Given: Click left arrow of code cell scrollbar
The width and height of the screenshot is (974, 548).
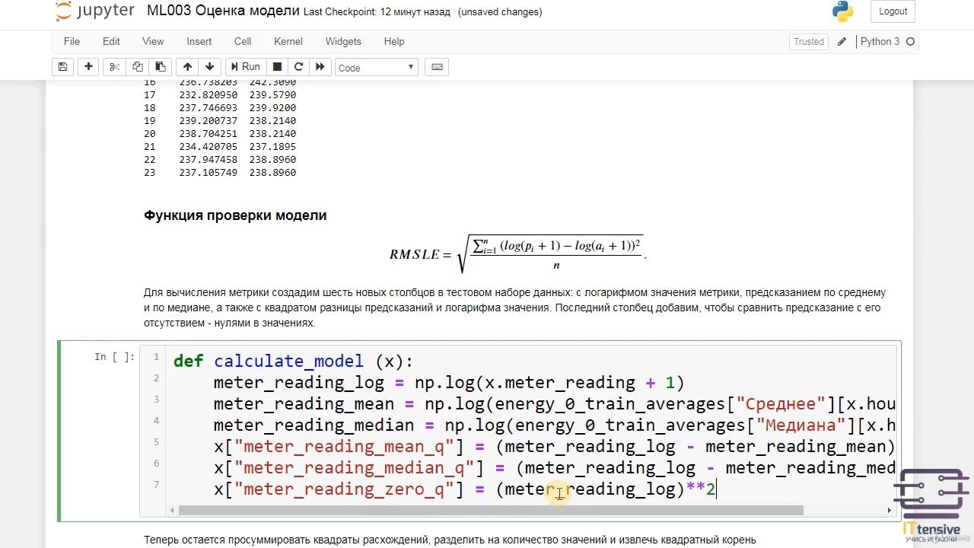Looking at the screenshot, I should point(171,510).
